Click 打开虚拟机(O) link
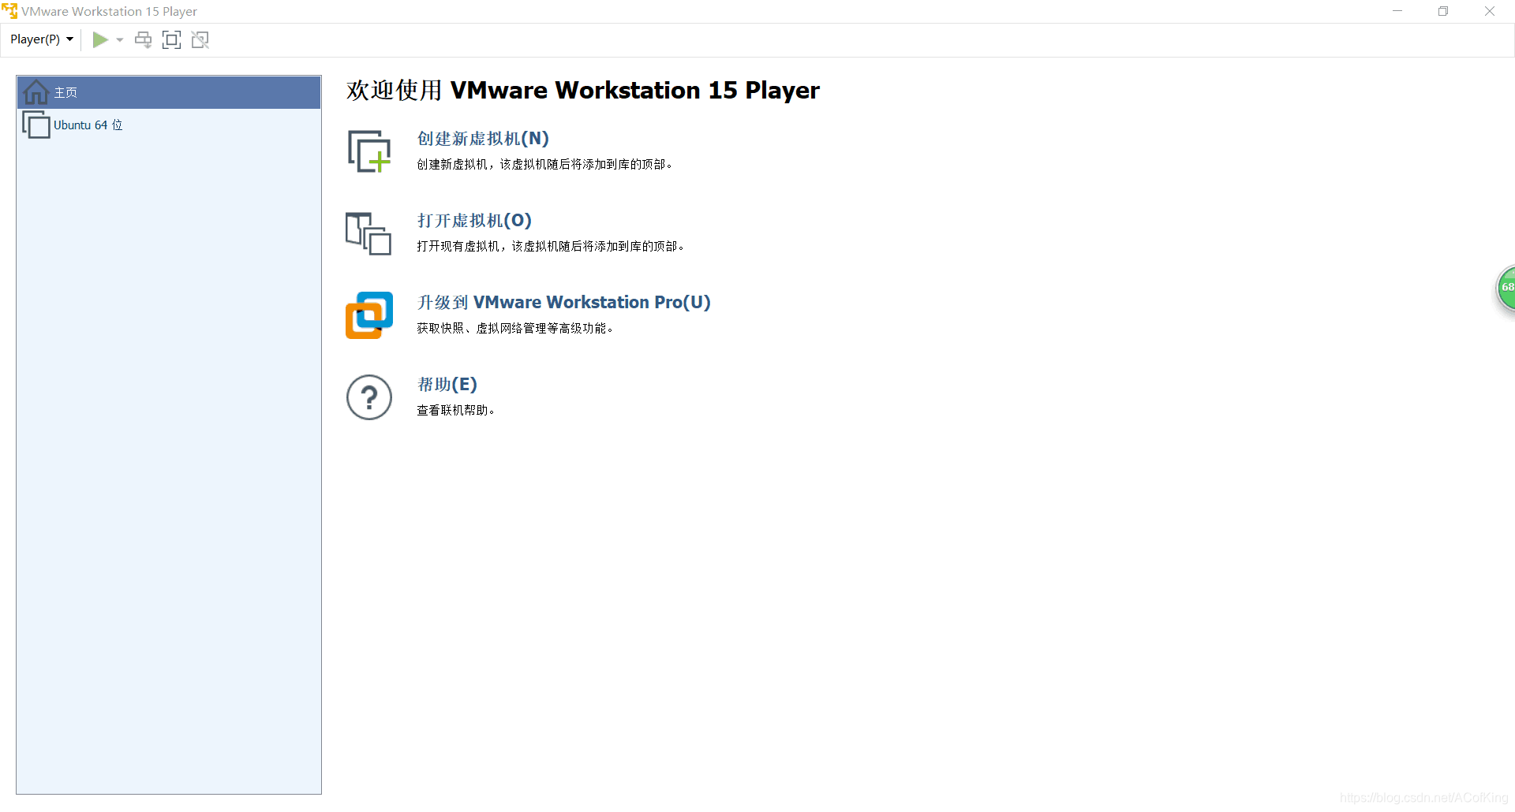 (474, 221)
